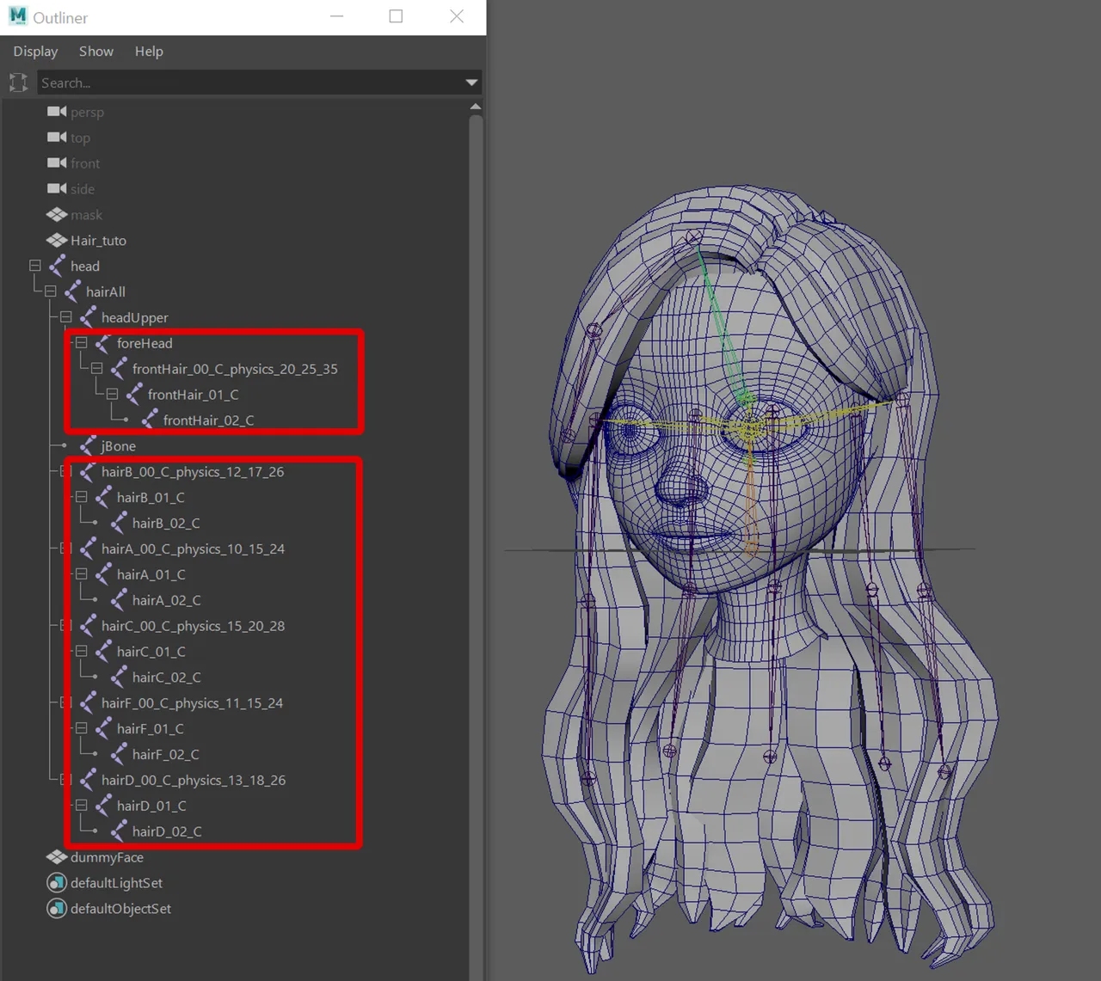This screenshot has height=981, width=1101.
Task: Open the Display menu
Action: pyautogui.click(x=34, y=51)
